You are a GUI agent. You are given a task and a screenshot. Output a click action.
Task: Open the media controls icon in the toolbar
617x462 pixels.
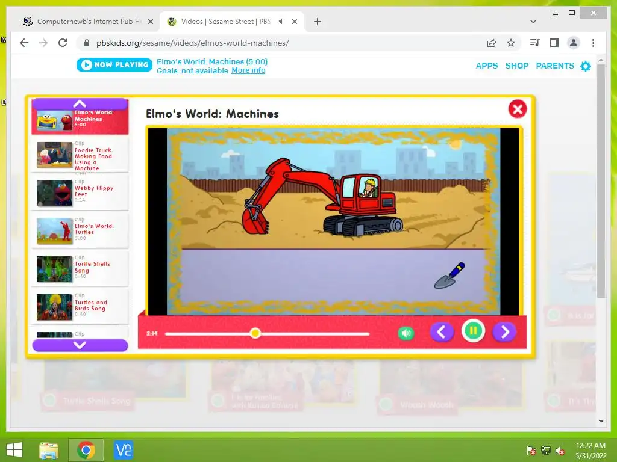coord(535,43)
